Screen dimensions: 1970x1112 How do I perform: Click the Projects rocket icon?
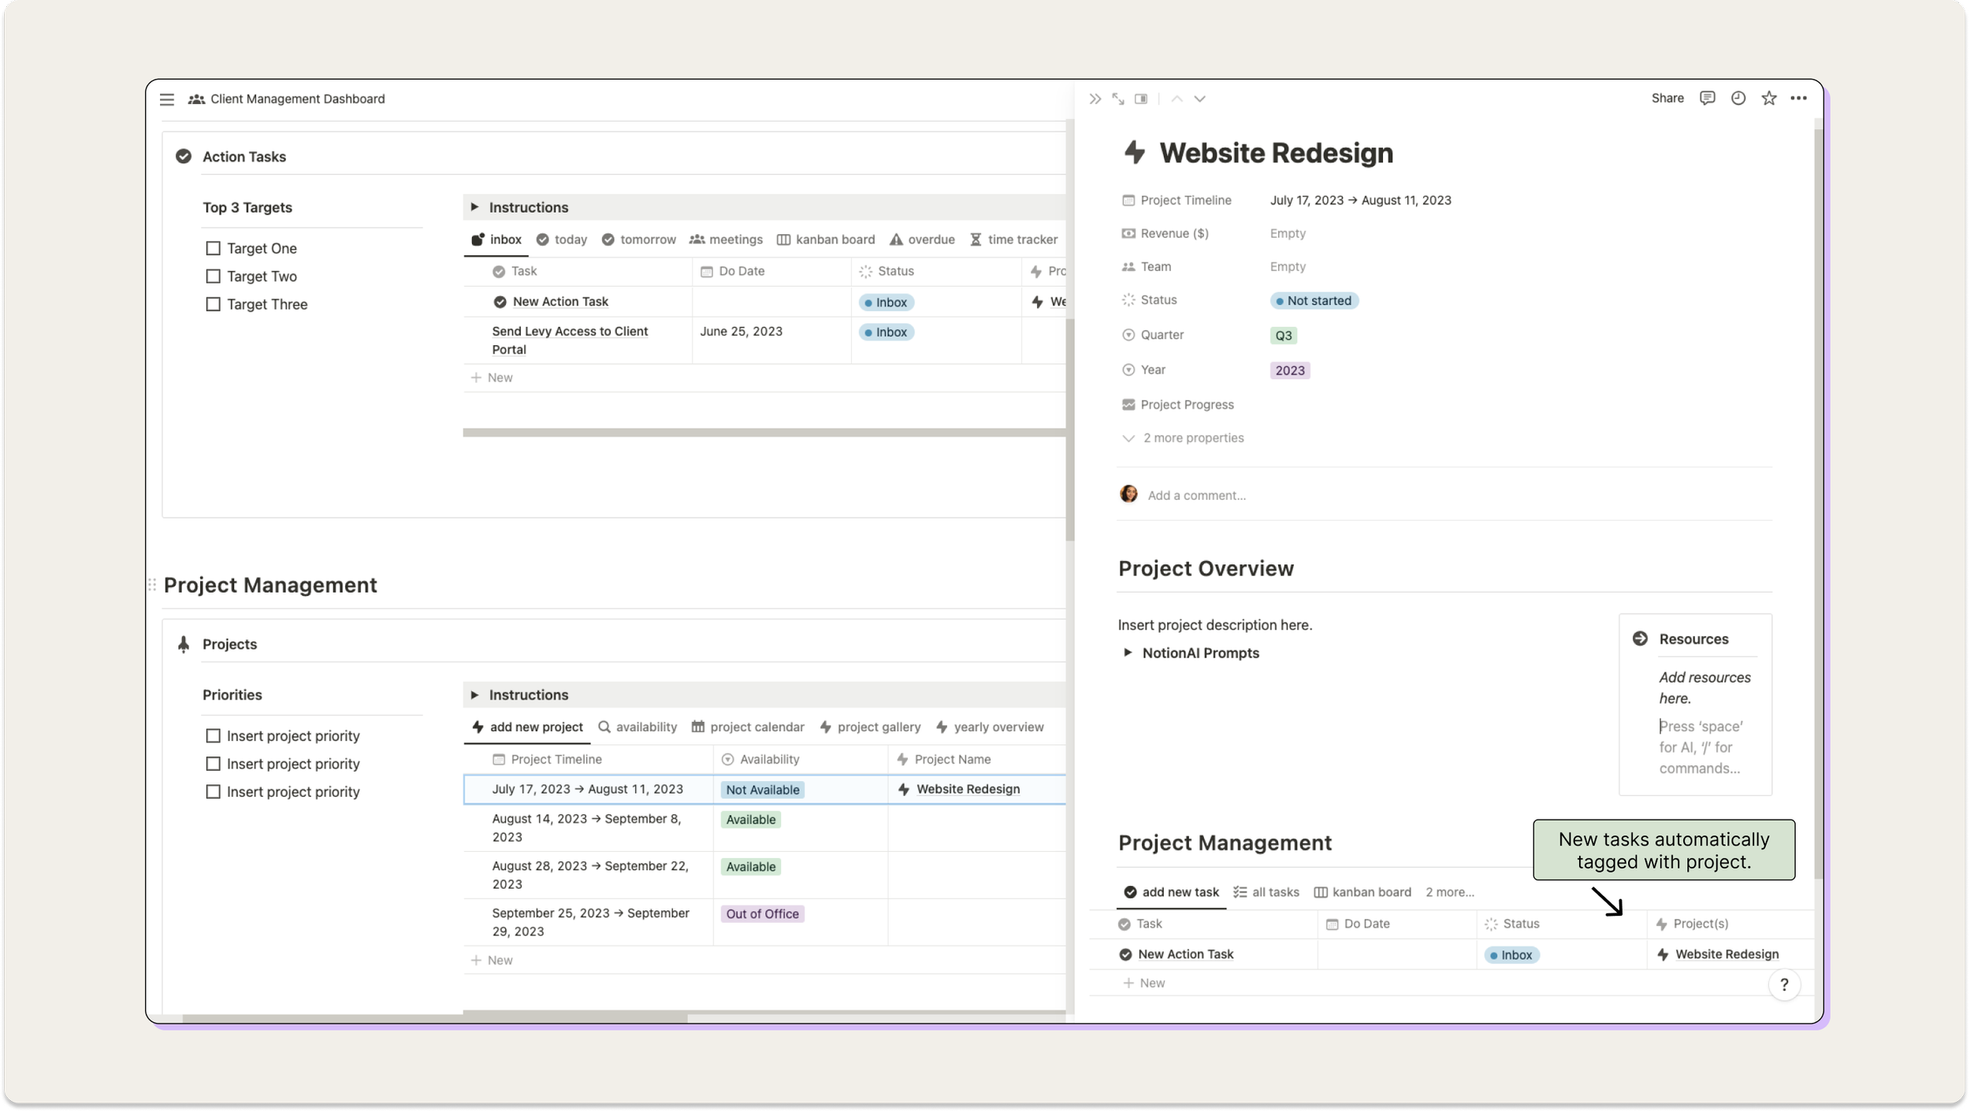click(x=184, y=644)
